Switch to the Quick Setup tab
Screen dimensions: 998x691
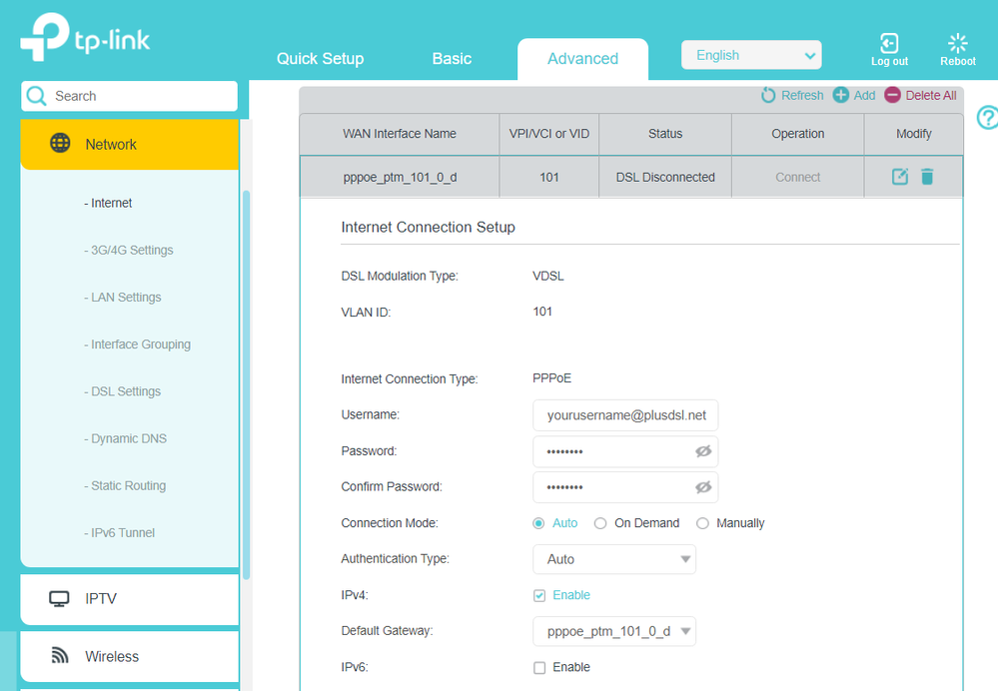click(x=320, y=59)
